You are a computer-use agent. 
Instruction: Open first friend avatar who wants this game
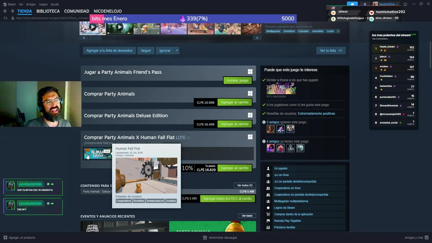point(271,129)
